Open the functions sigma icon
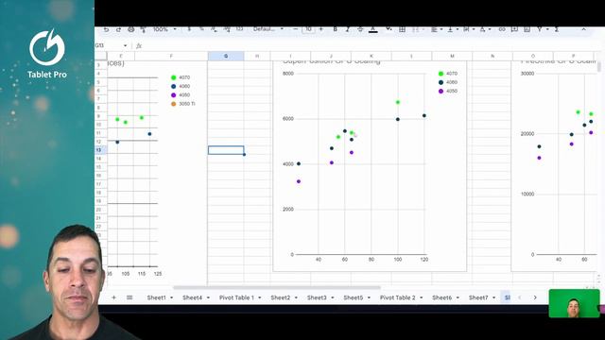The width and height of the screenshot is (605, 340). 557,29
